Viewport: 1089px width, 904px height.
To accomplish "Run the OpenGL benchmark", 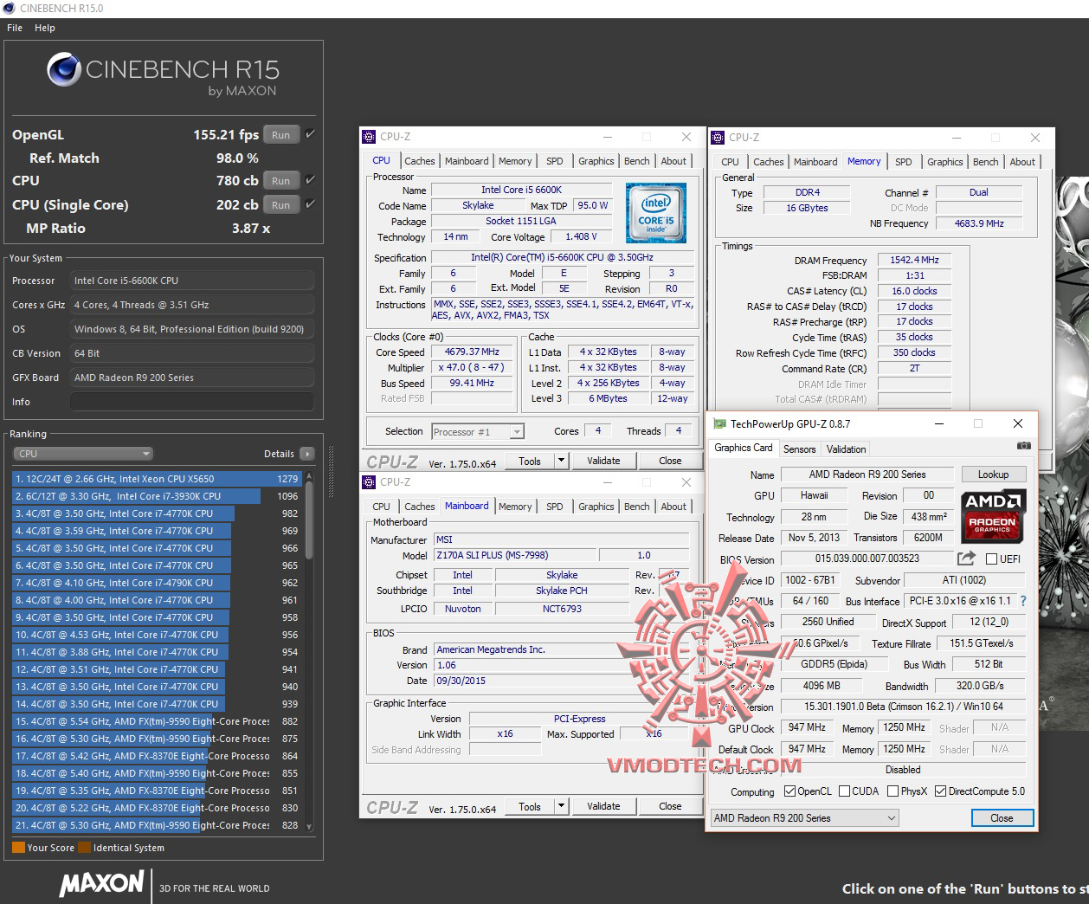I will (x=281, y=135).
